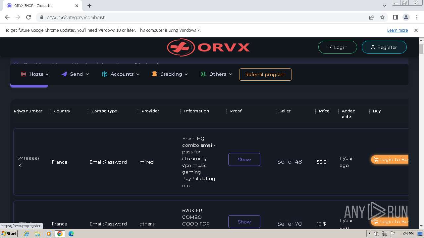Click the Provider column header
This screenshot has width=424, height=238.
tap(150, 111)
